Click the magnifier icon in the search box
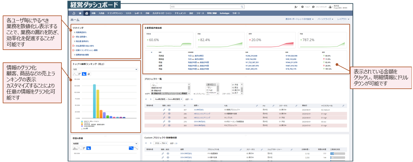413x162 pixels. (x=242, y=6)
